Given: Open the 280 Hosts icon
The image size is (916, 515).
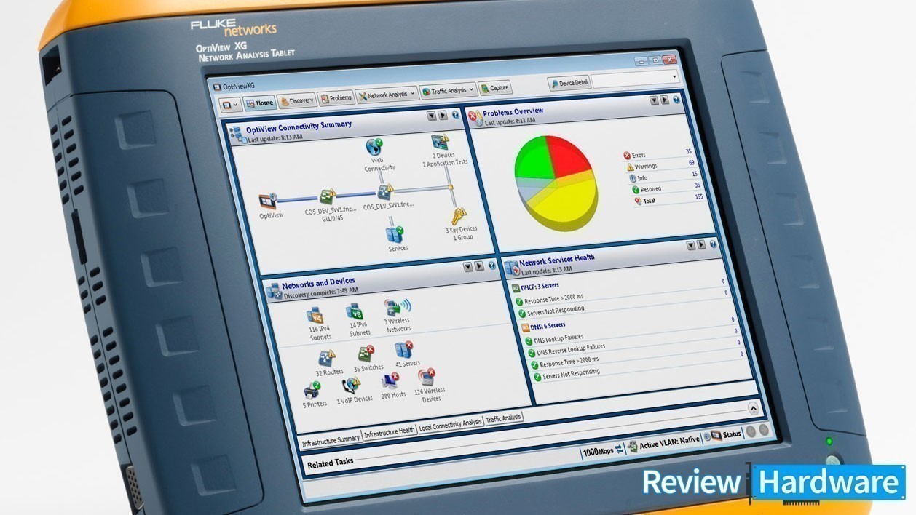Looking at the screenshot, I should coord(390,381).
